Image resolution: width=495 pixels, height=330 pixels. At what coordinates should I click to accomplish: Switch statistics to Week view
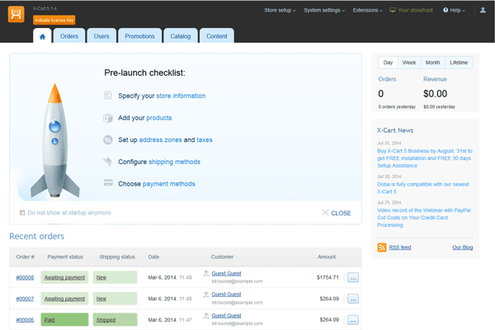[x=409, y=63]
